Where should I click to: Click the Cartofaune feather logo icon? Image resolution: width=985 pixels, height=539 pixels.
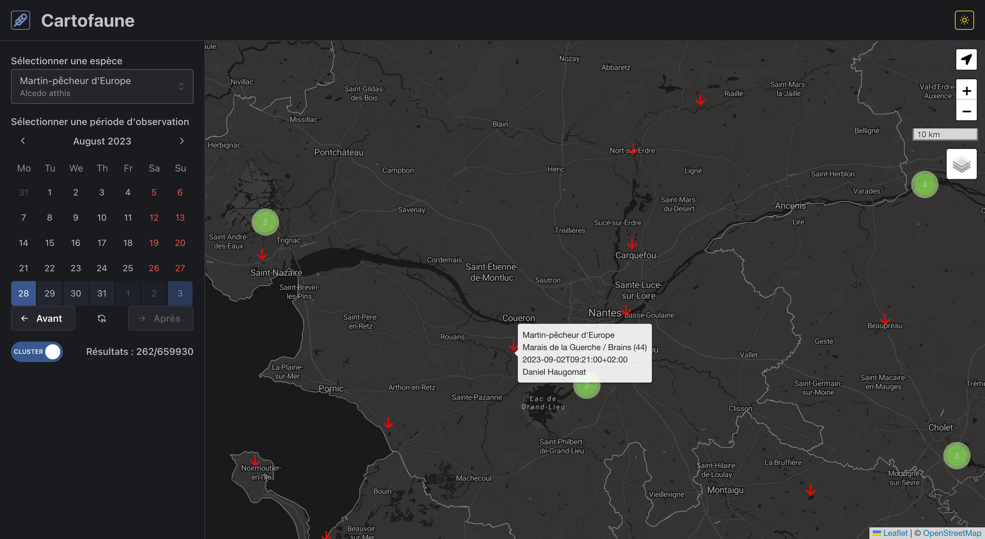(x=21, y=20)
